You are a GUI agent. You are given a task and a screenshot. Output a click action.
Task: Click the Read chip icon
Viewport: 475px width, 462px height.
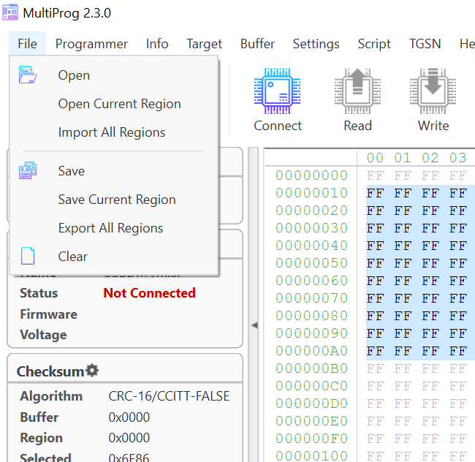click(x=357, y=91)
